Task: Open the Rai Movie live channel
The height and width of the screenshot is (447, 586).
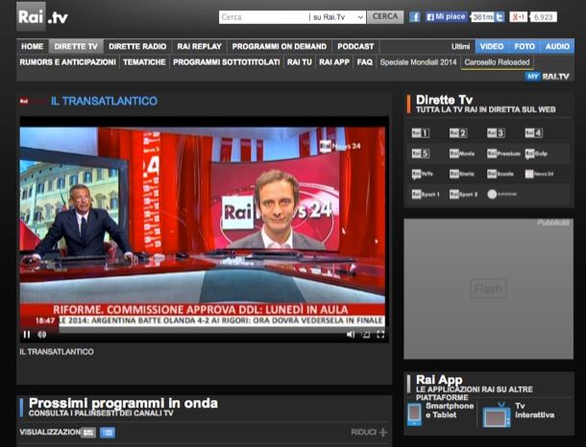Action: tap(462, 153)
